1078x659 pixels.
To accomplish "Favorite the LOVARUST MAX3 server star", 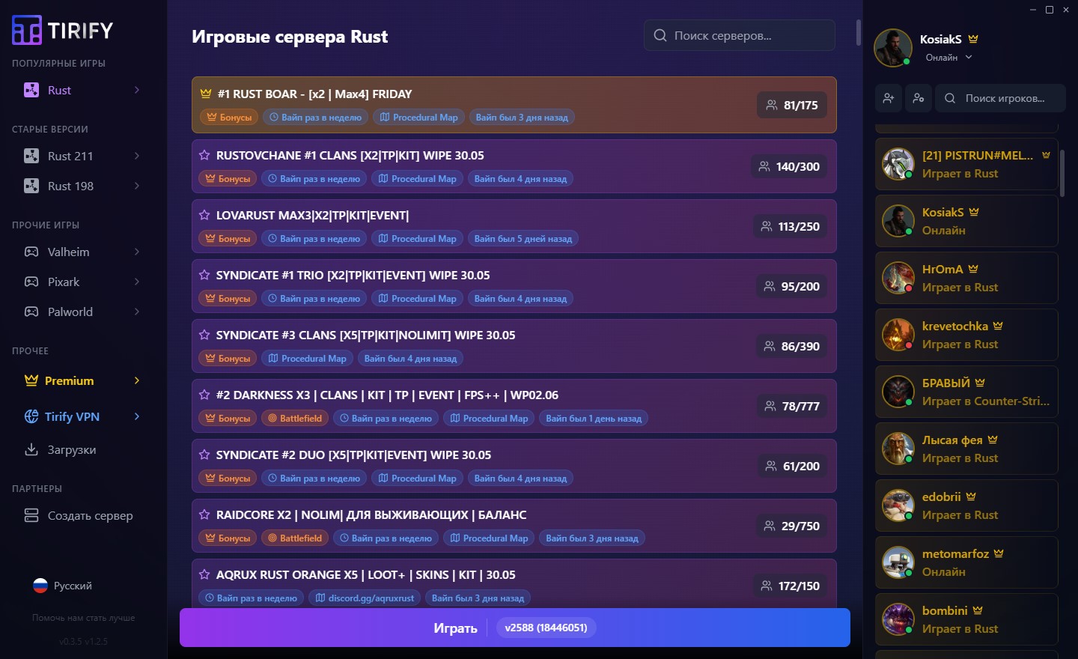I will [x=204, y=215].
